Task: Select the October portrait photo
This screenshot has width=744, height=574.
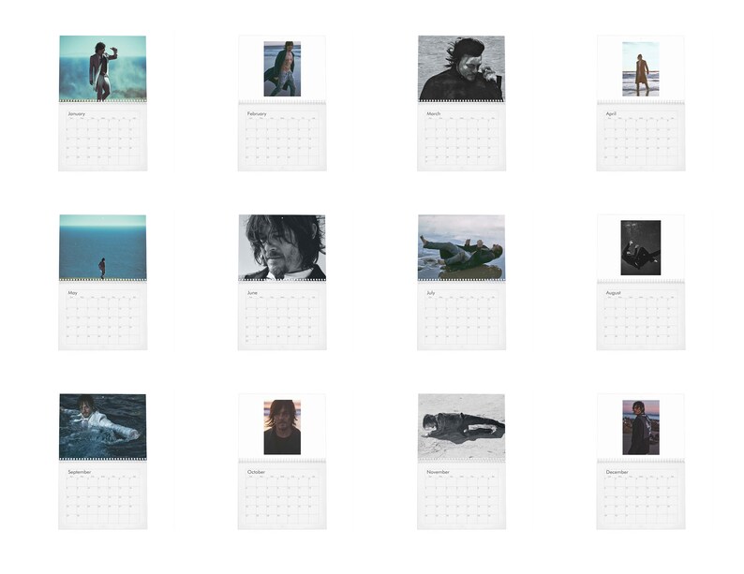Action: coord(282,427)
